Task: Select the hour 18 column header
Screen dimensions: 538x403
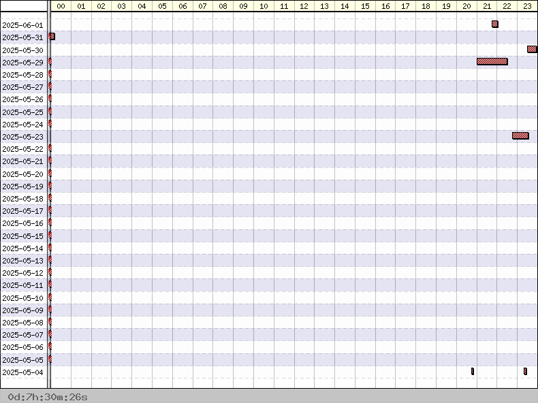Action: (426, 6)
